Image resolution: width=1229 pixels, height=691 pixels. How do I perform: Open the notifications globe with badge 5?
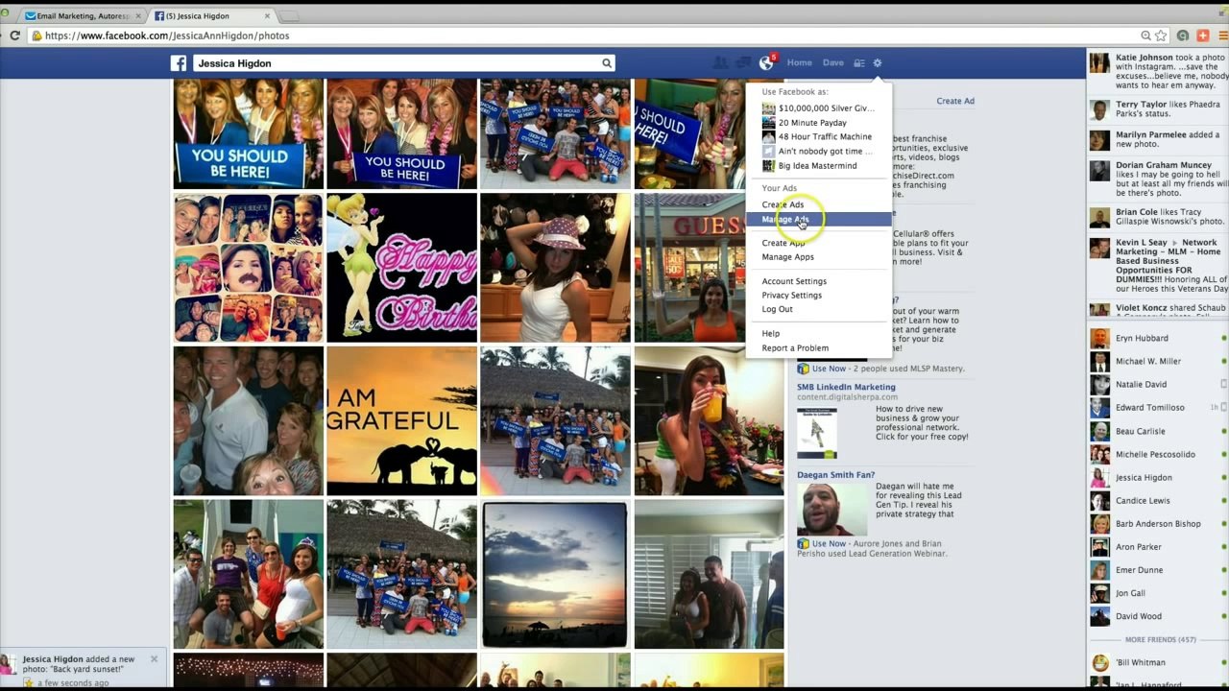click(766, 63)
